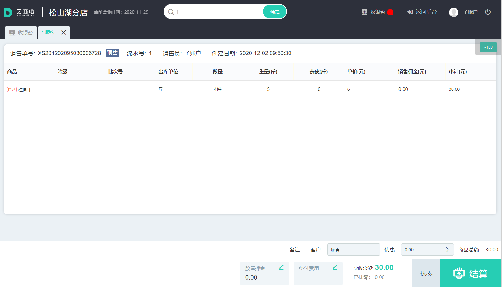Click the Zhimadi logo icon
The height and width of the screenshot is (287, 502).
click(8, 12)
